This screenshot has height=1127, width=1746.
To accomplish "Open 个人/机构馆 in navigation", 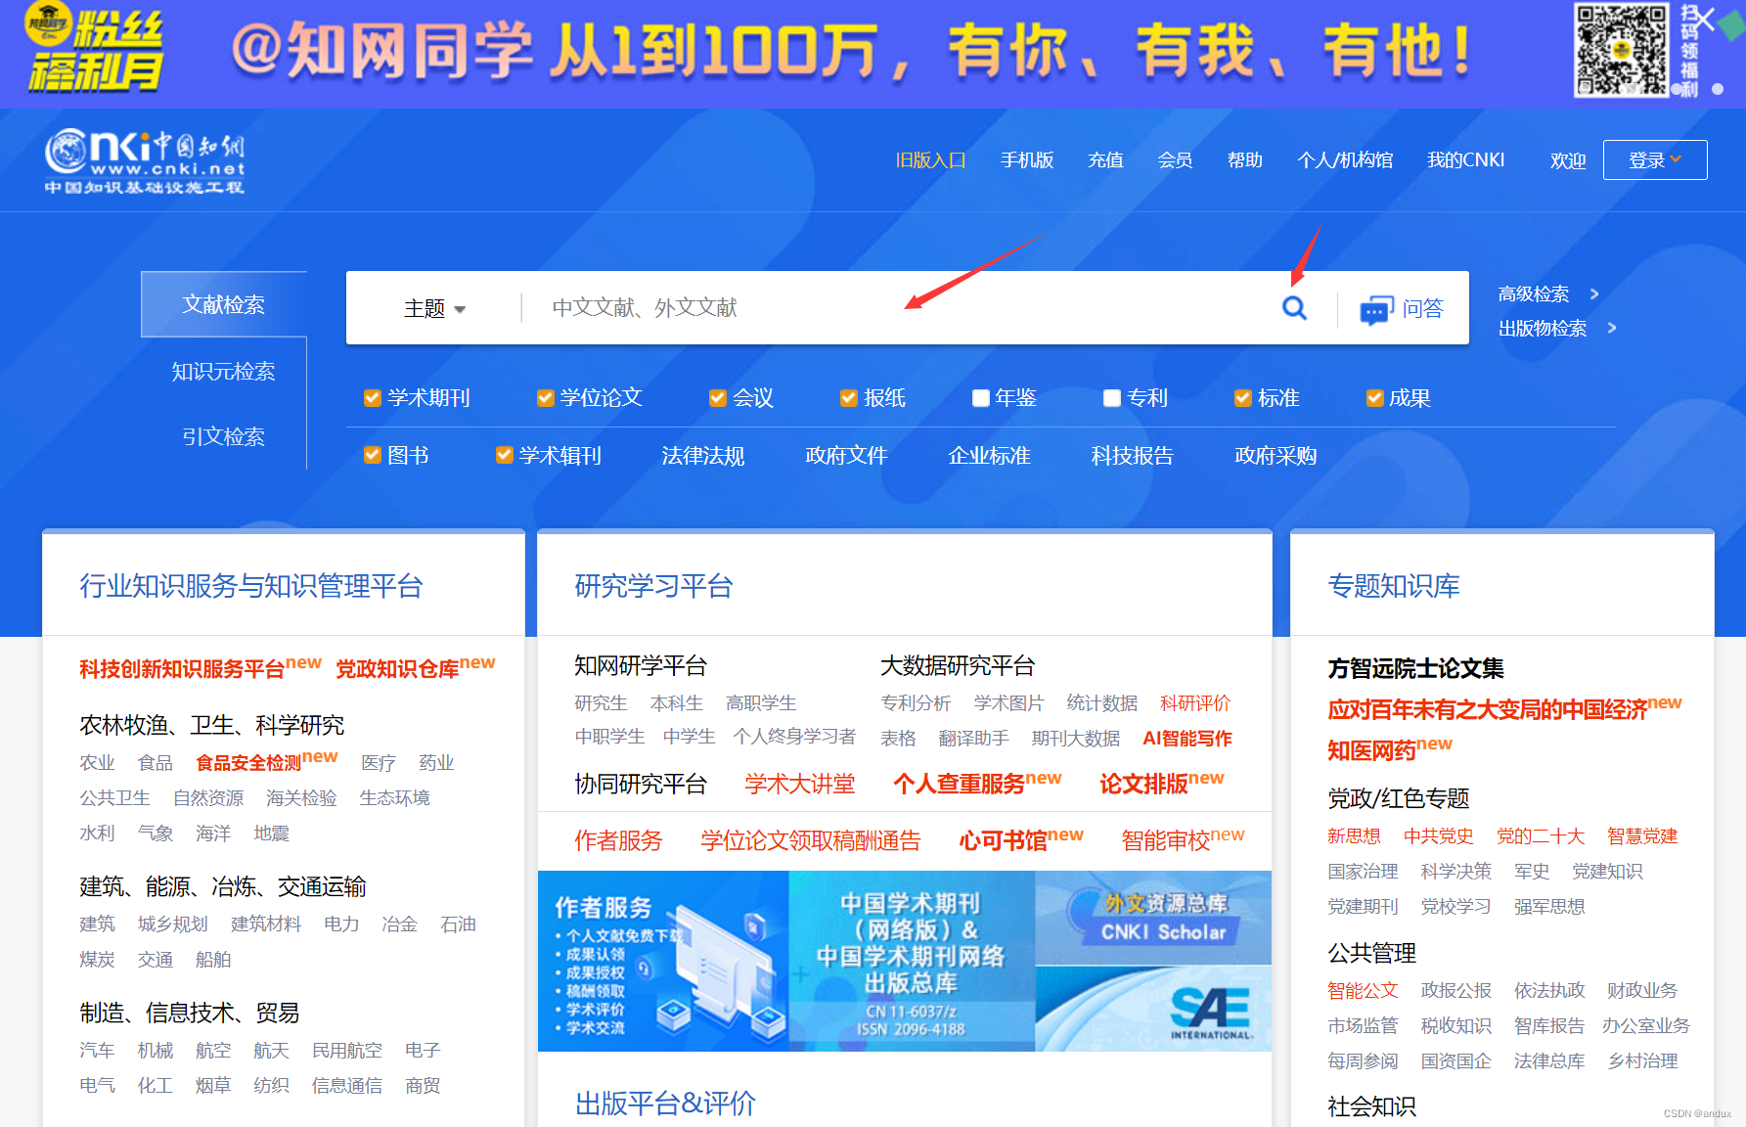I will [x=1345, y=160].
